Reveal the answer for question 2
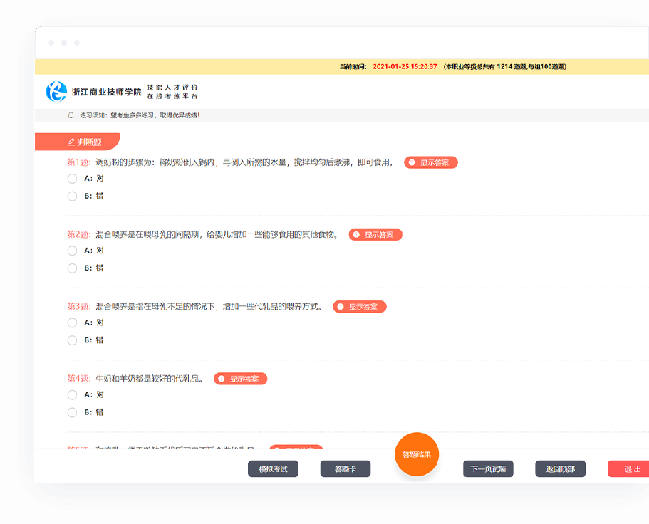Image resolution: width=649 pixels, height=524 pixels. (375, 234)
